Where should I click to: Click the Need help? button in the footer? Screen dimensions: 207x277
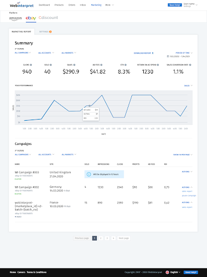tap(191, 272)
